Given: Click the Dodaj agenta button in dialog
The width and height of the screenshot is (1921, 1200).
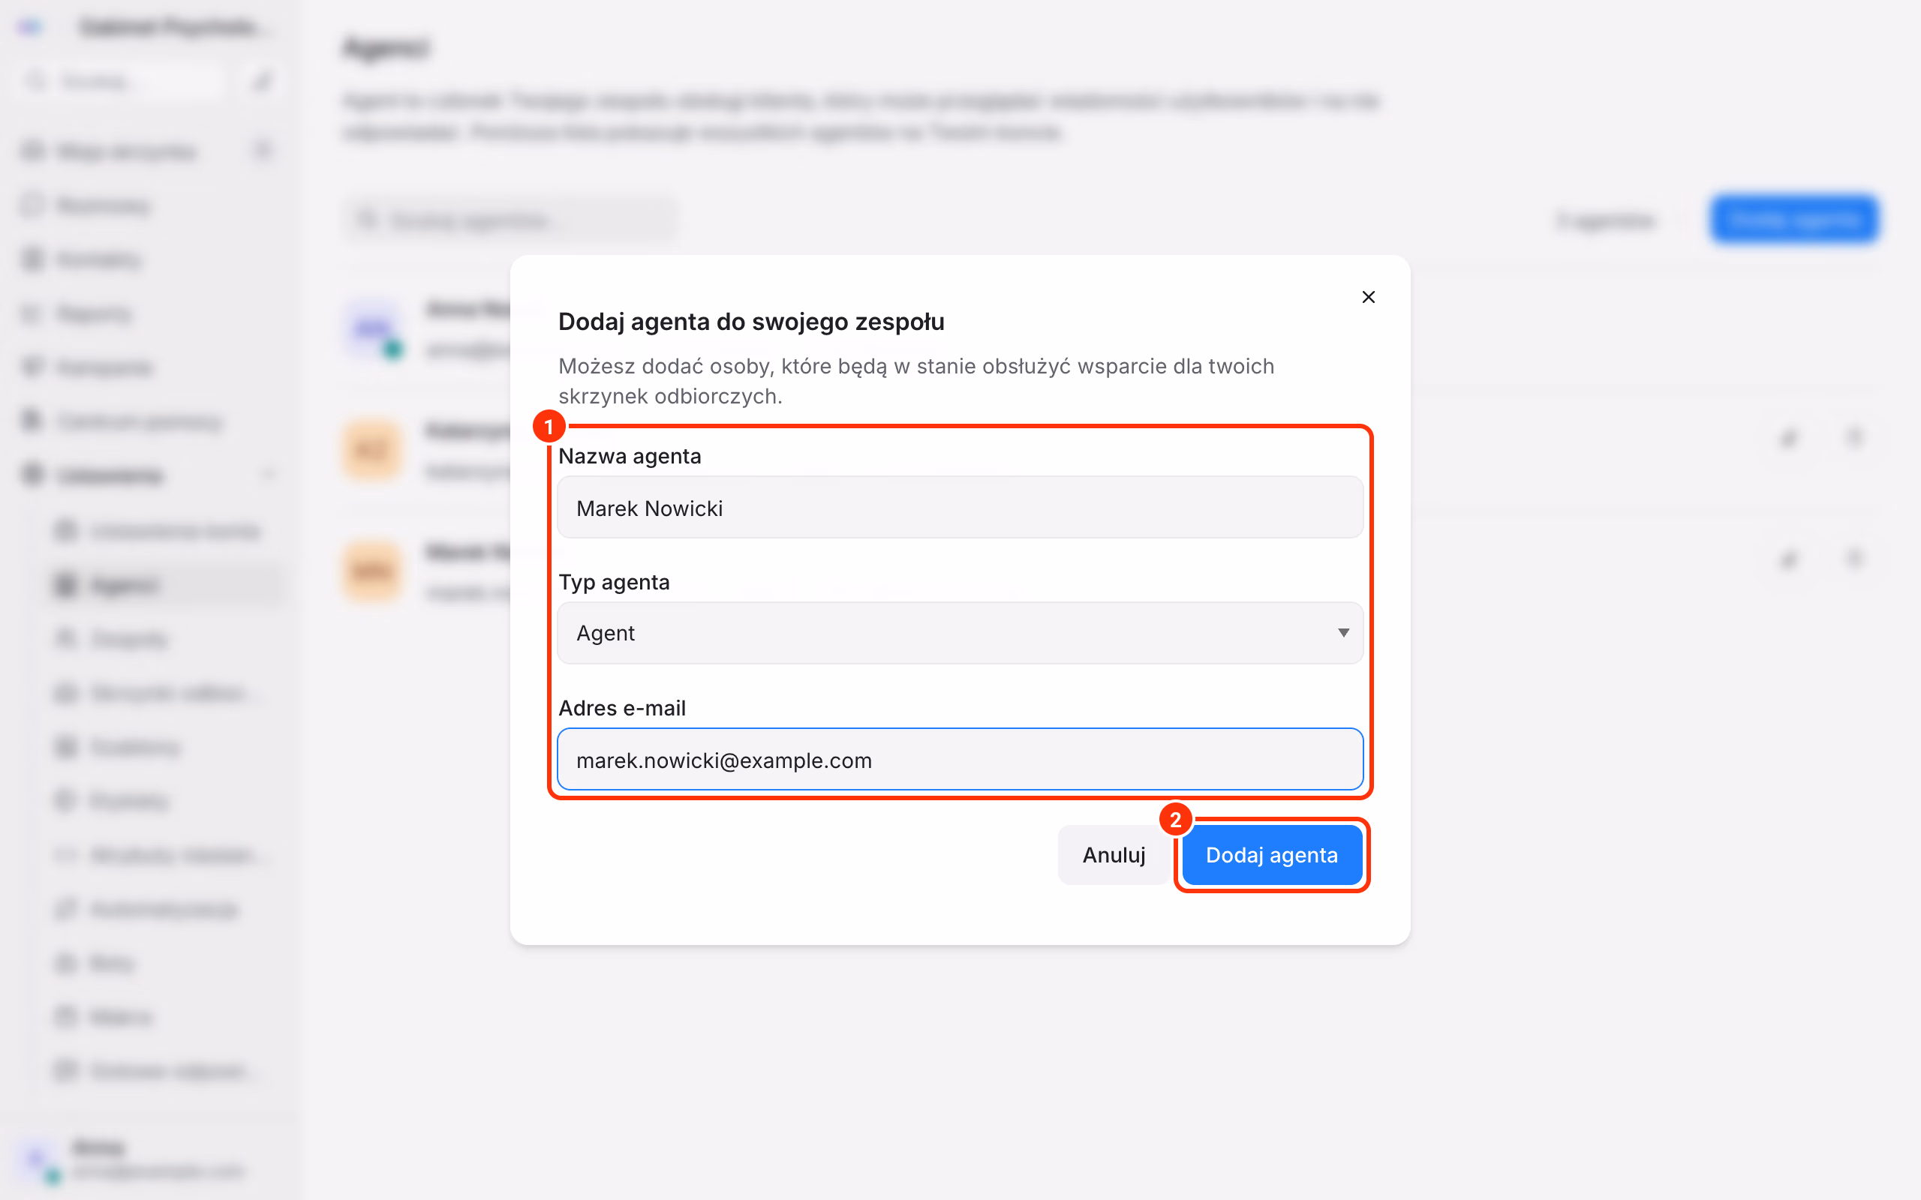Looking at the screenshot, I should [1271, 855].
